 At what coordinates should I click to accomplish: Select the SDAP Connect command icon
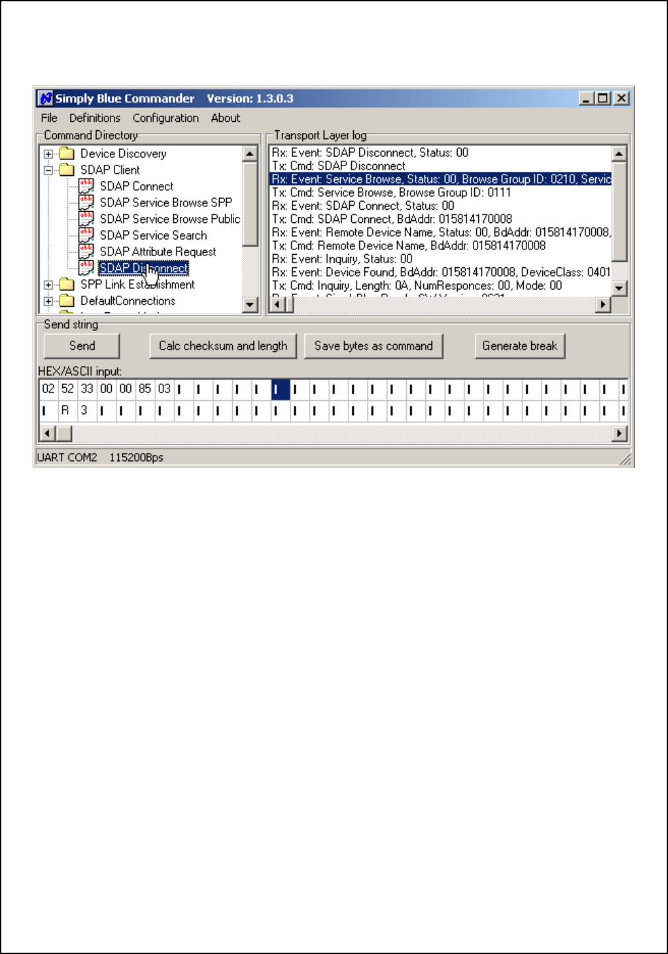click(86, 186)
